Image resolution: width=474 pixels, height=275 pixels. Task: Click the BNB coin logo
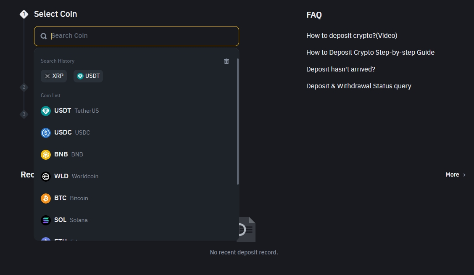(x=46, y=155)
